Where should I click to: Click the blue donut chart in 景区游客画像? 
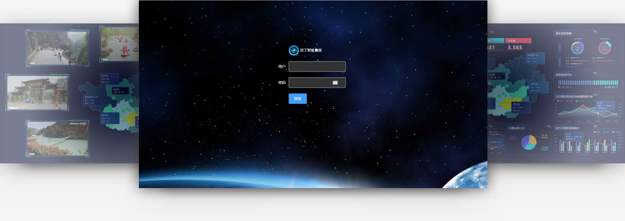point(578,48)
